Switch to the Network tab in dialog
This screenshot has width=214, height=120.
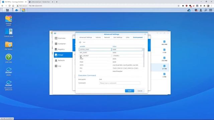(107, 37)
